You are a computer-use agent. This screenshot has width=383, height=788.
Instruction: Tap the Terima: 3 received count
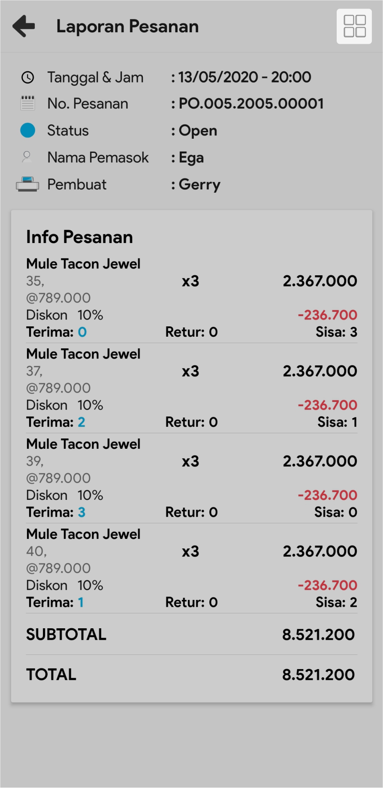coord(56,512)
